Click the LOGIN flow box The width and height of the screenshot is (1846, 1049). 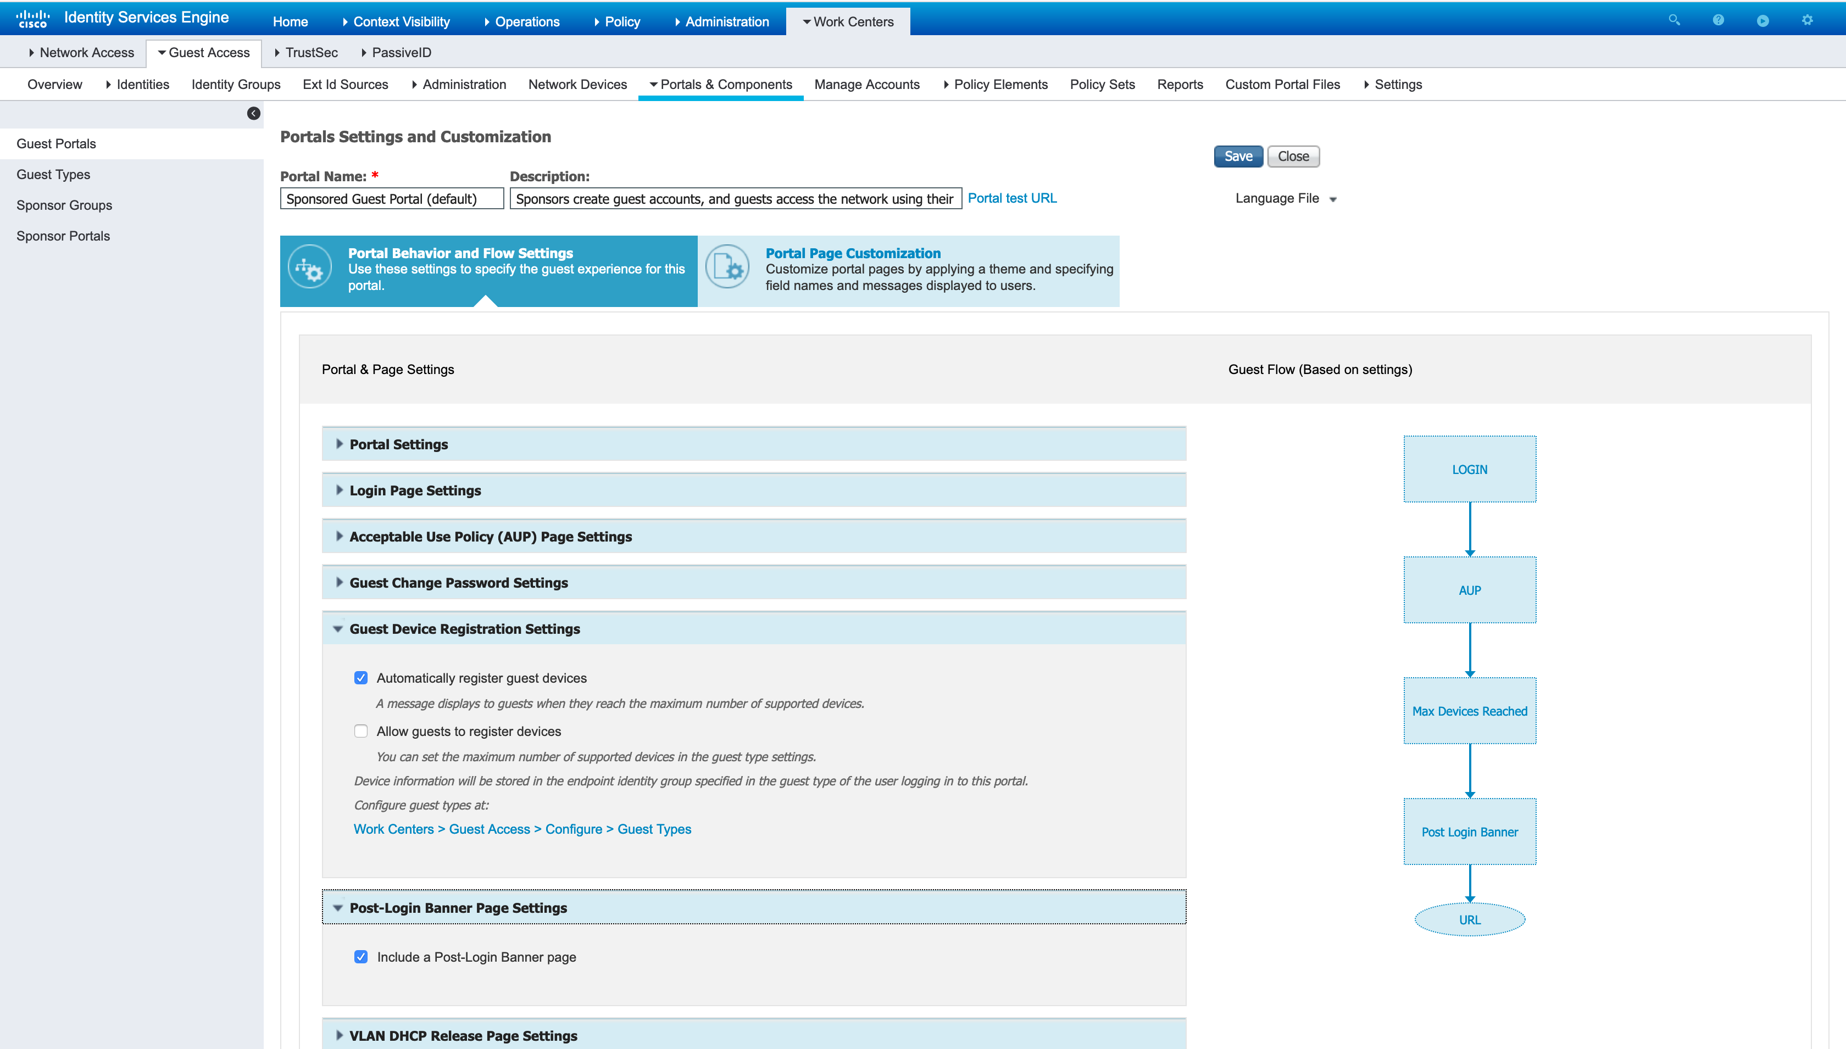pyautogui.click(x=1470, y=469)
